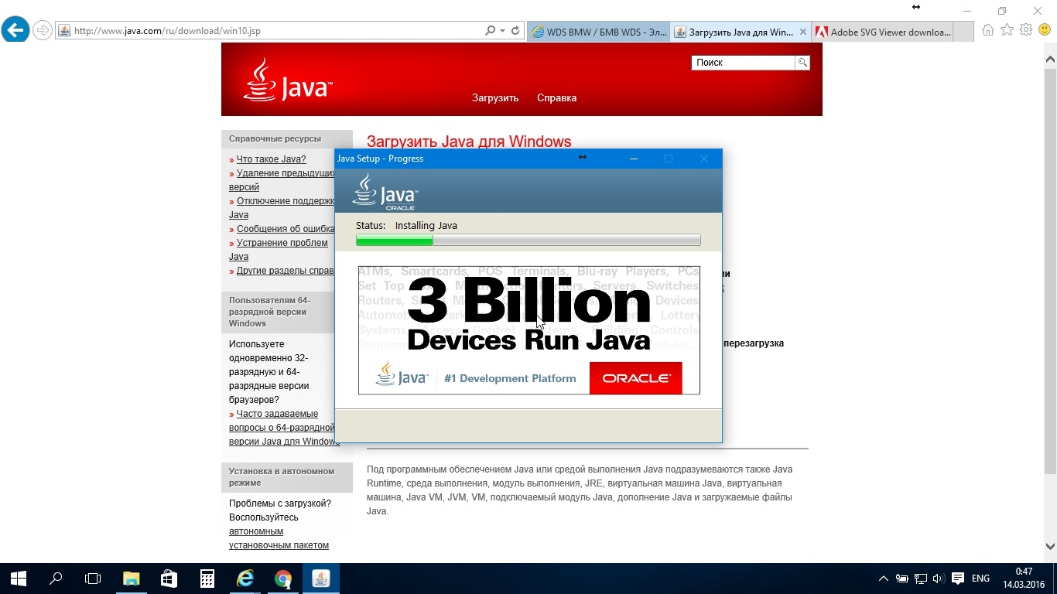Open the Favorites star icon

point(1007,30)
